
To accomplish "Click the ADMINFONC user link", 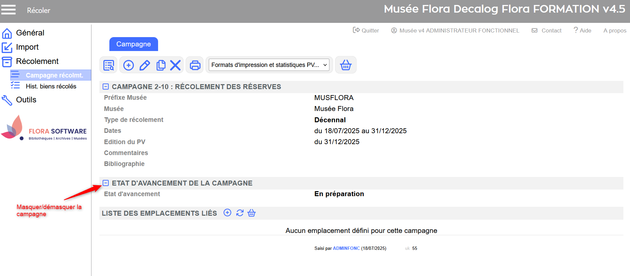I will pyautogui.click(x=346, y=248).
